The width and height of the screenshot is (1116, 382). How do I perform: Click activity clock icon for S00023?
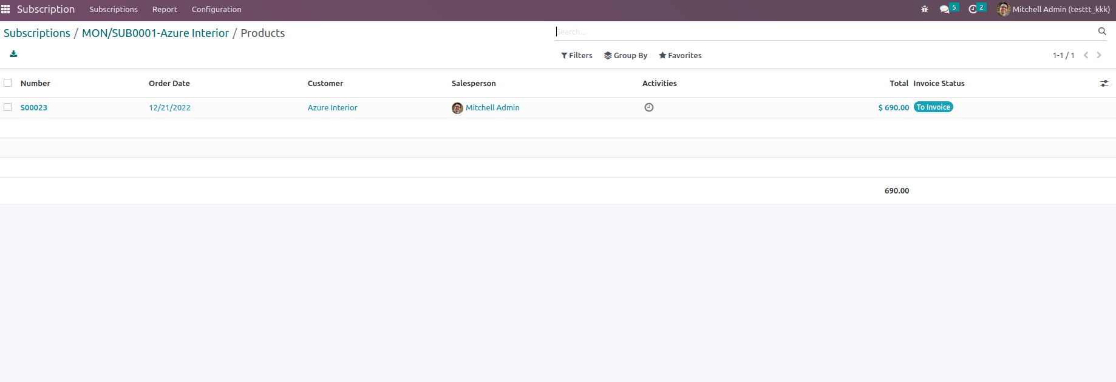click(649, 107)
